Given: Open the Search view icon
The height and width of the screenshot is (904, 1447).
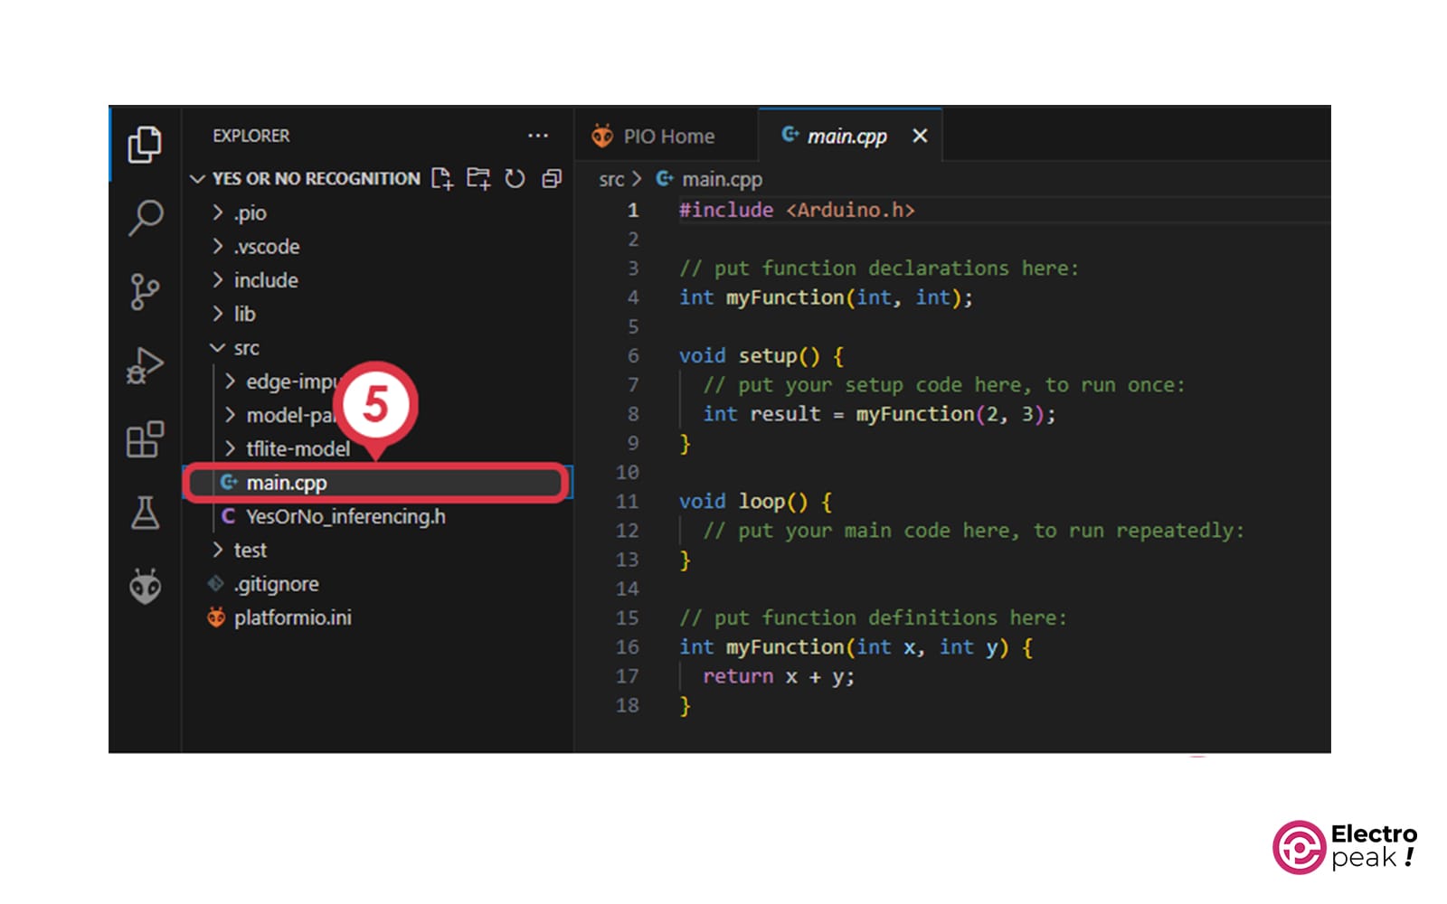Looking at the screenshot, I should pyautogui.click(x=145, y=217).
